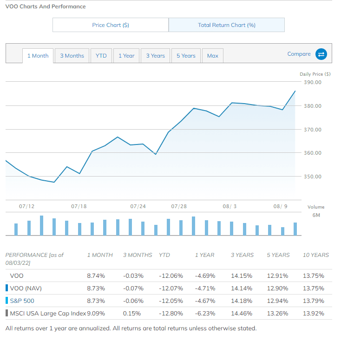Select the 1 Month range tab
The height and width of the screenshot is (341, 341).
(38, 56)
